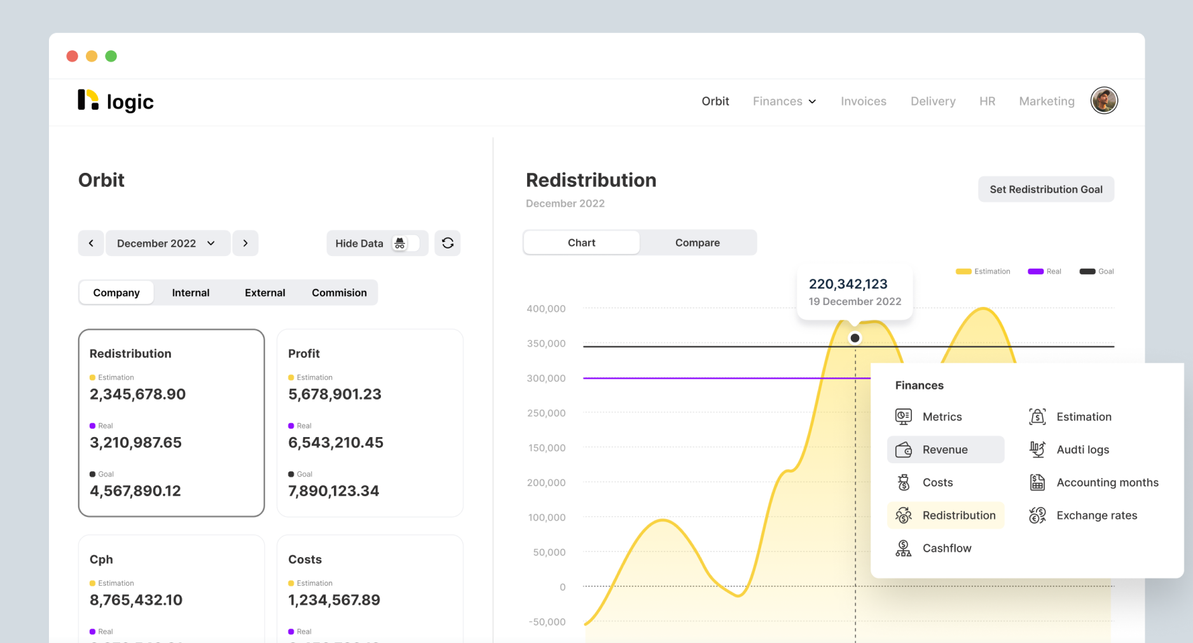Click the user avatar in the header
This screenshot has width=1193, height=643.
(1105, 100)
